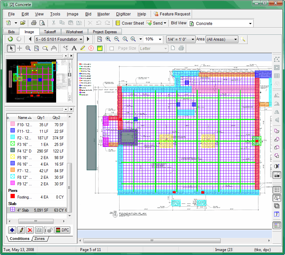Select the F7 - 12... condition row

click(37, 171)
